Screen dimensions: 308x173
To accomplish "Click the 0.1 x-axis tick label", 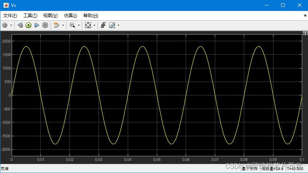I will pyautogui.click(x=302, y=160).
